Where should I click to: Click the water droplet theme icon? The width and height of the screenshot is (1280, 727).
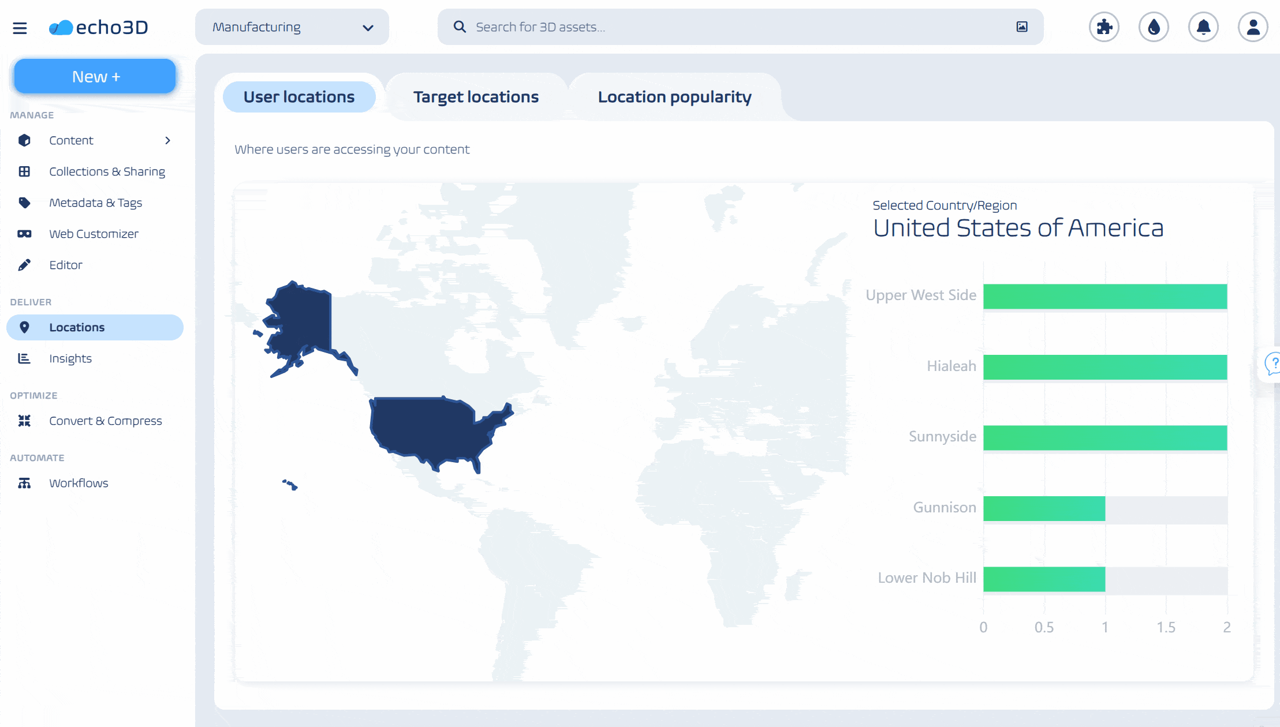1154,27
